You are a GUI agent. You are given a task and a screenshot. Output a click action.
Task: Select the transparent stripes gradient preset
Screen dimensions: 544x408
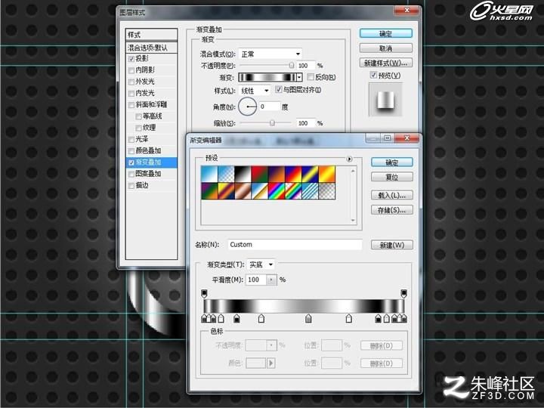[x=311, y=191]
